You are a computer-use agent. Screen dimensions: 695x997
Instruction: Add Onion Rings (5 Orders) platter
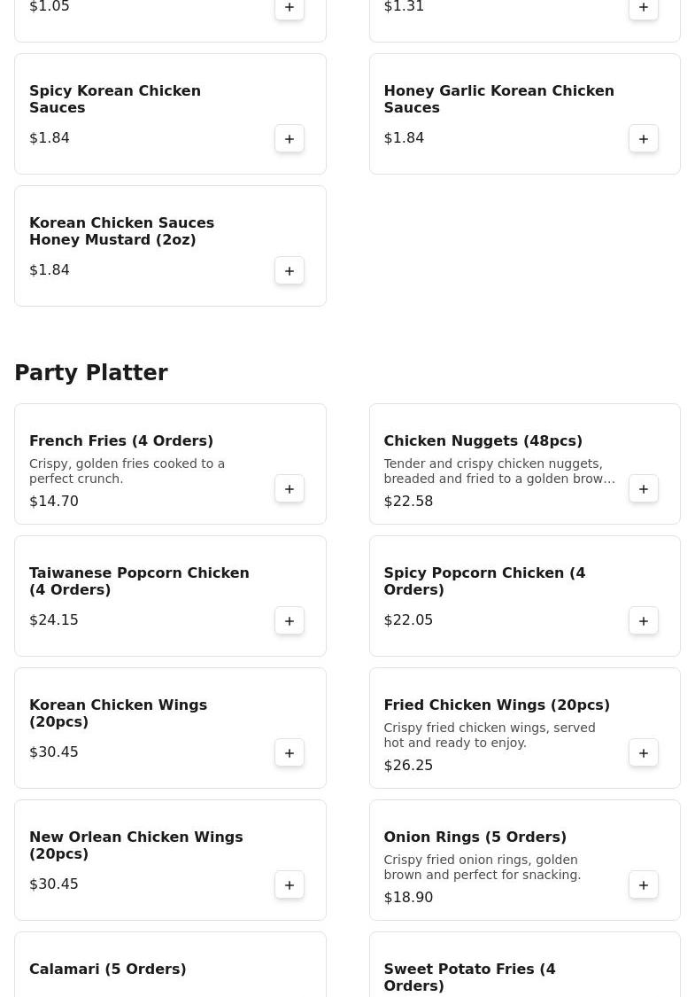pos(644,884)
